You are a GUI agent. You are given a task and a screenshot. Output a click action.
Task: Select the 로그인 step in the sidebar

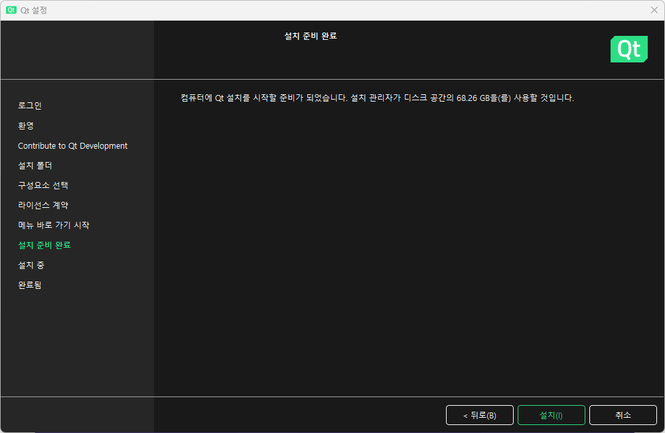click(x=30, y=106)
